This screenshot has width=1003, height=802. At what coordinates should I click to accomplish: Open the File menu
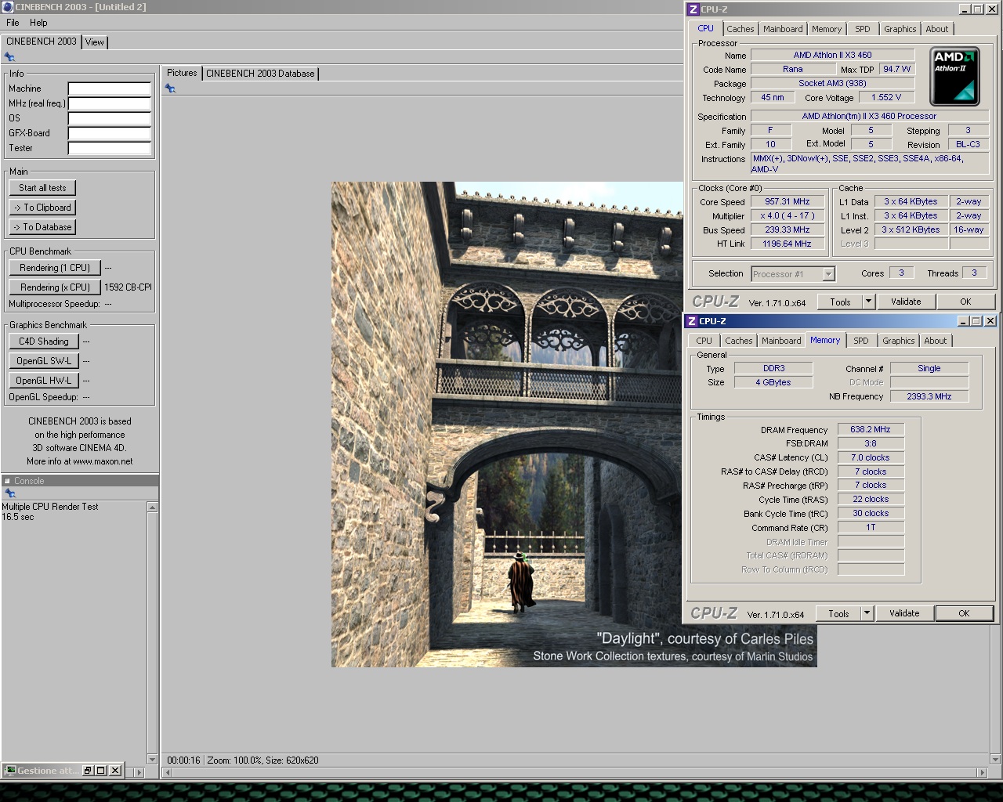pyautogui.click(x=13, y=23)
